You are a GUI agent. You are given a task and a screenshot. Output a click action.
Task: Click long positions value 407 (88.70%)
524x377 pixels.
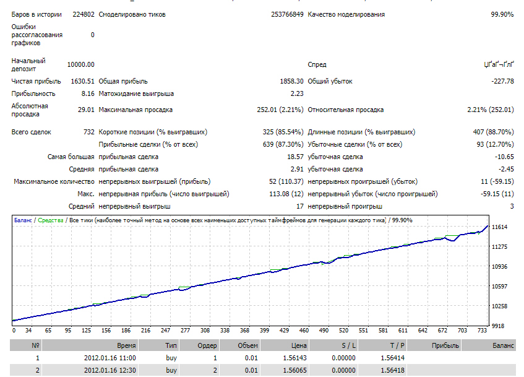[493, 132]
